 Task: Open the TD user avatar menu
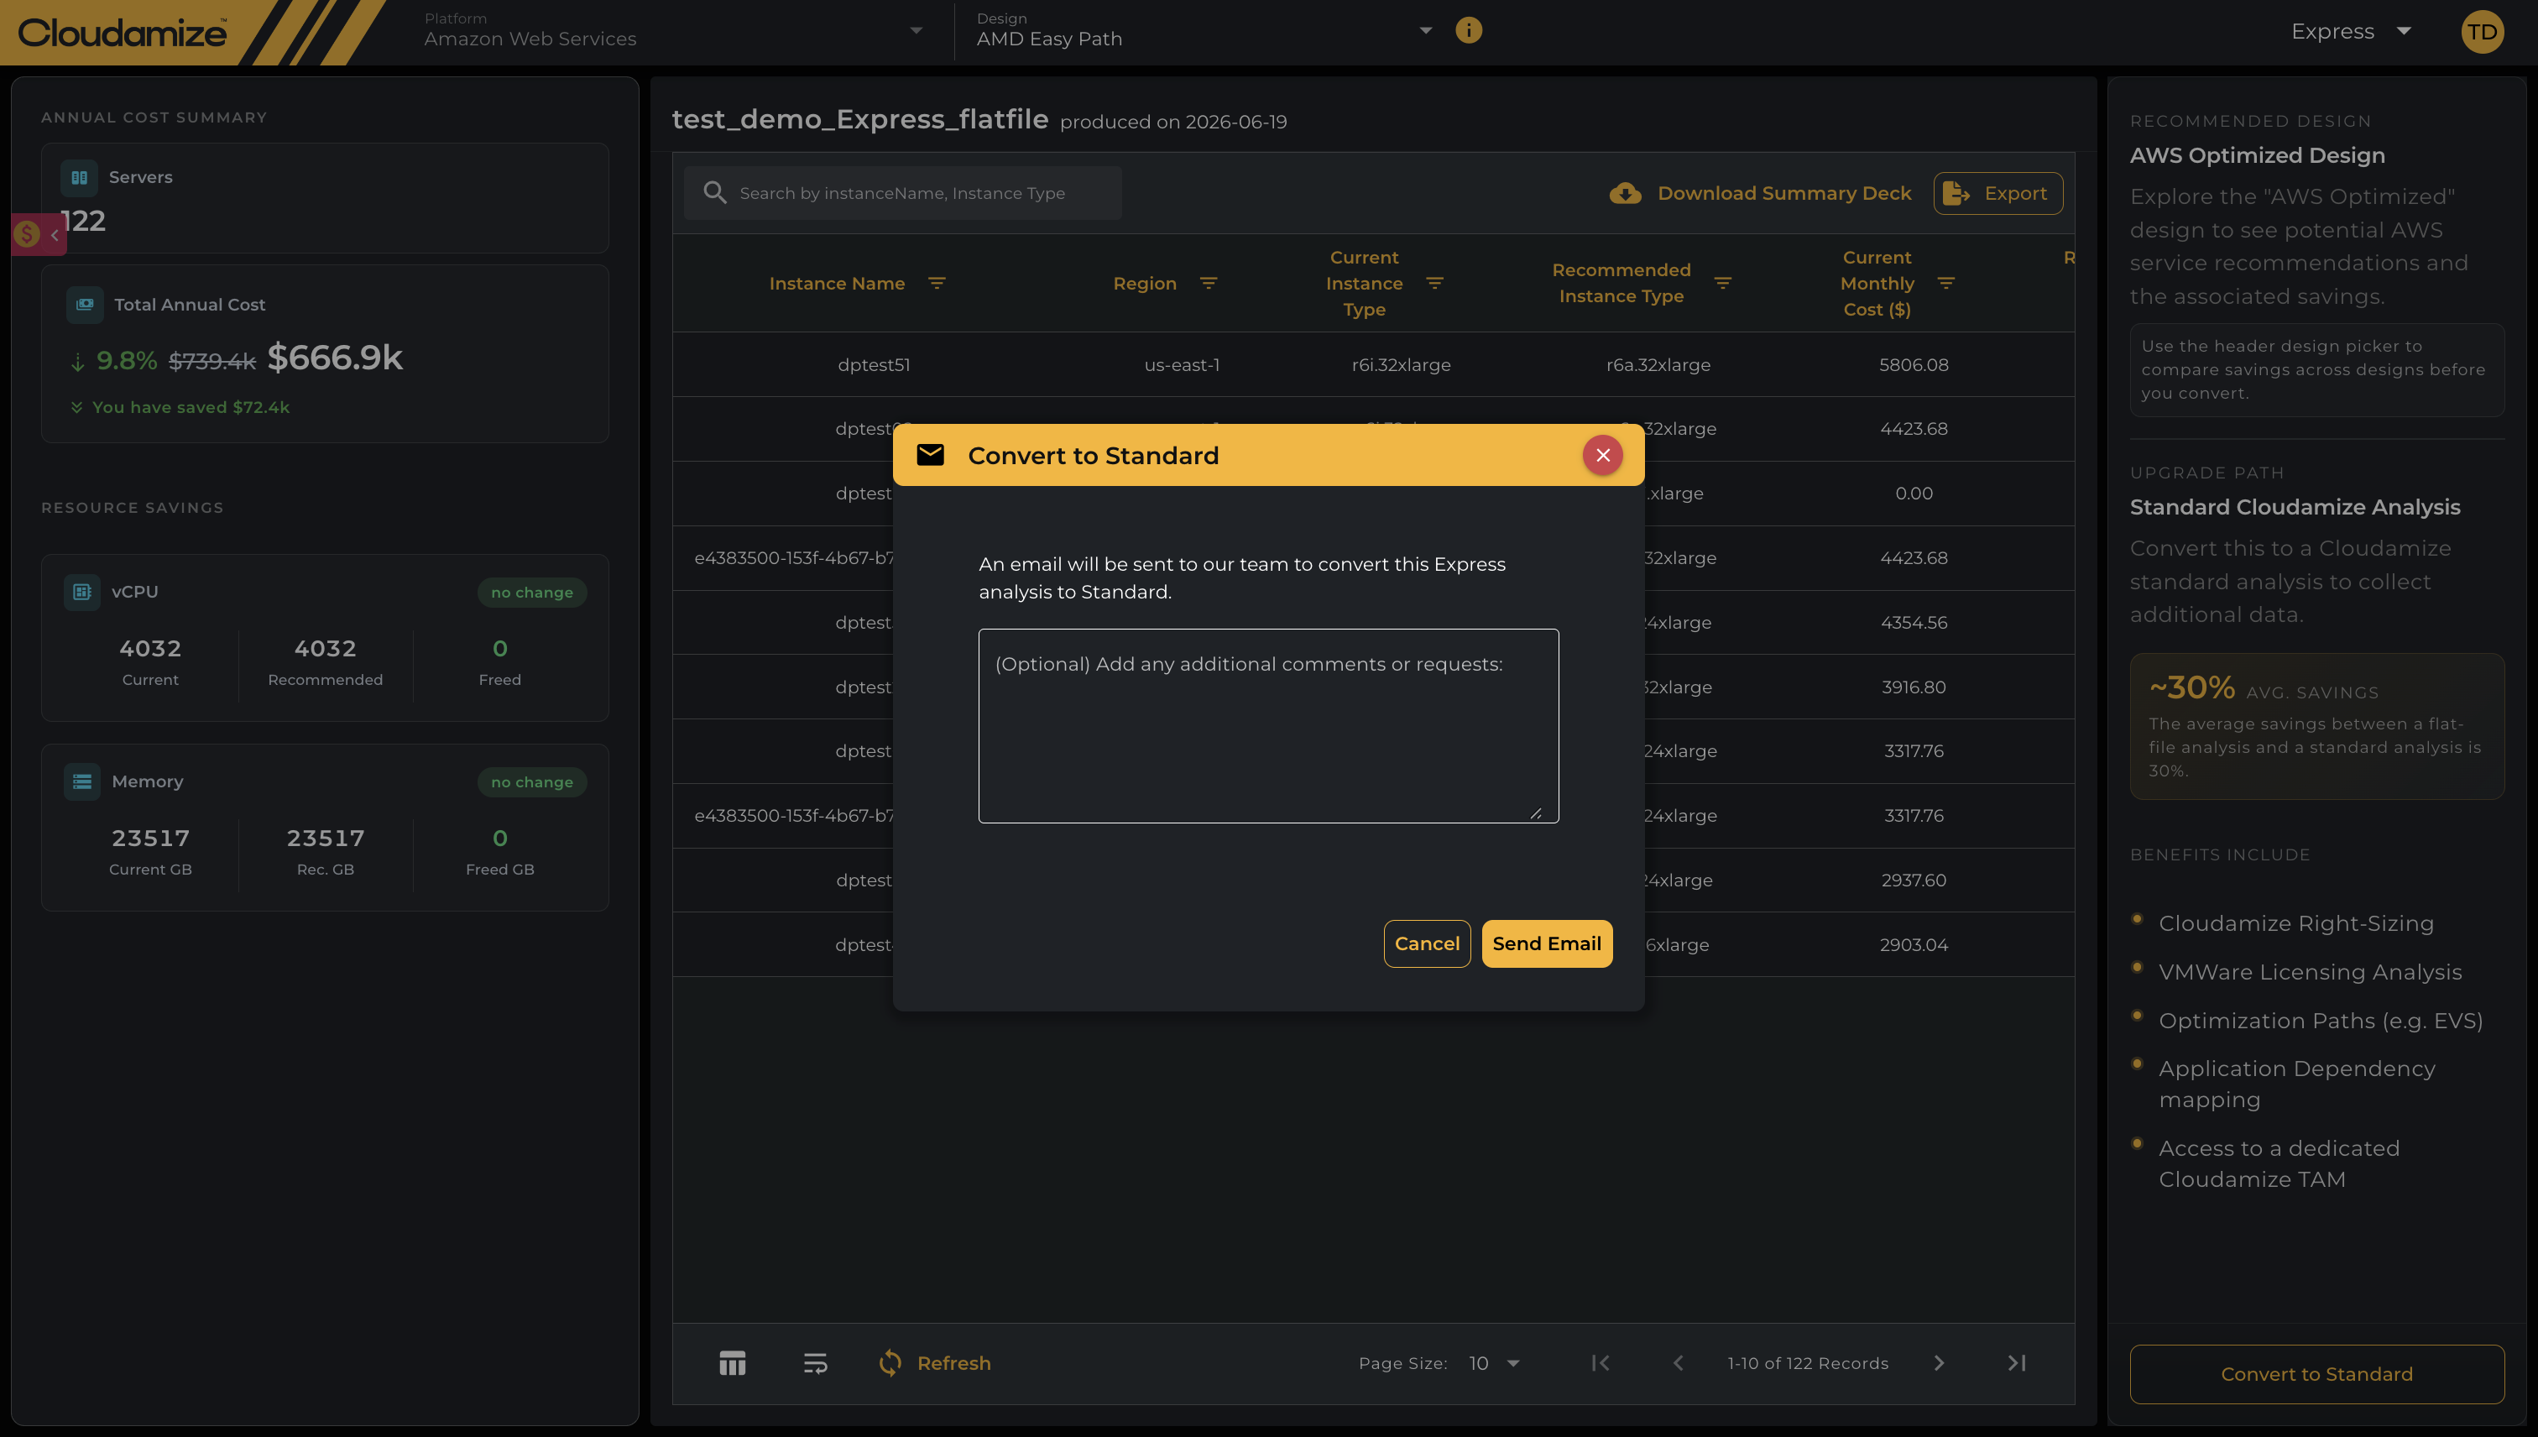click(x=2482, y=32)
